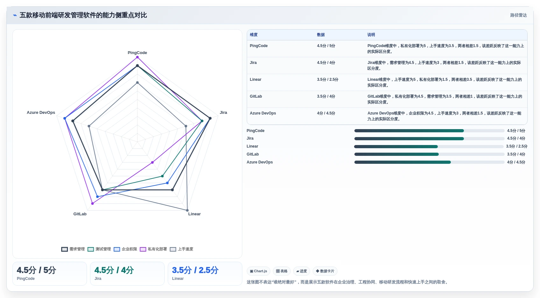Image resolution: width=540 pixels, height=298 pixels.
Task: Toggle the 需求管理 legend series
Action: tap(73, 249)
